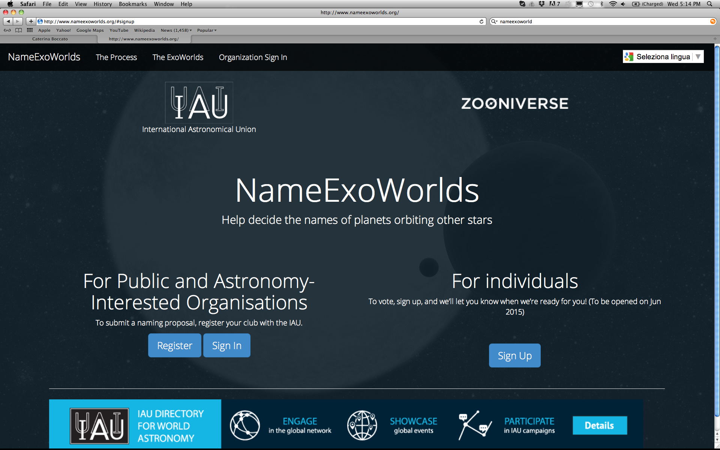Expand the Popular bookmarks dropdown
This screenshot has width=720, height=450.
(207, 30)
